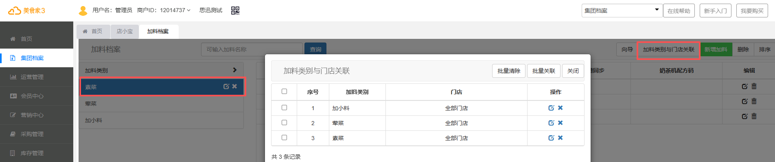Check the box for the 荤菜 row

[x=284, y=123]
